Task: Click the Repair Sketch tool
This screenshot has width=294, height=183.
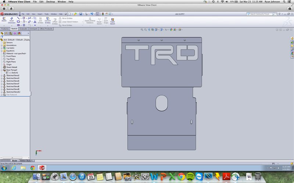Action: coord(99,21)
